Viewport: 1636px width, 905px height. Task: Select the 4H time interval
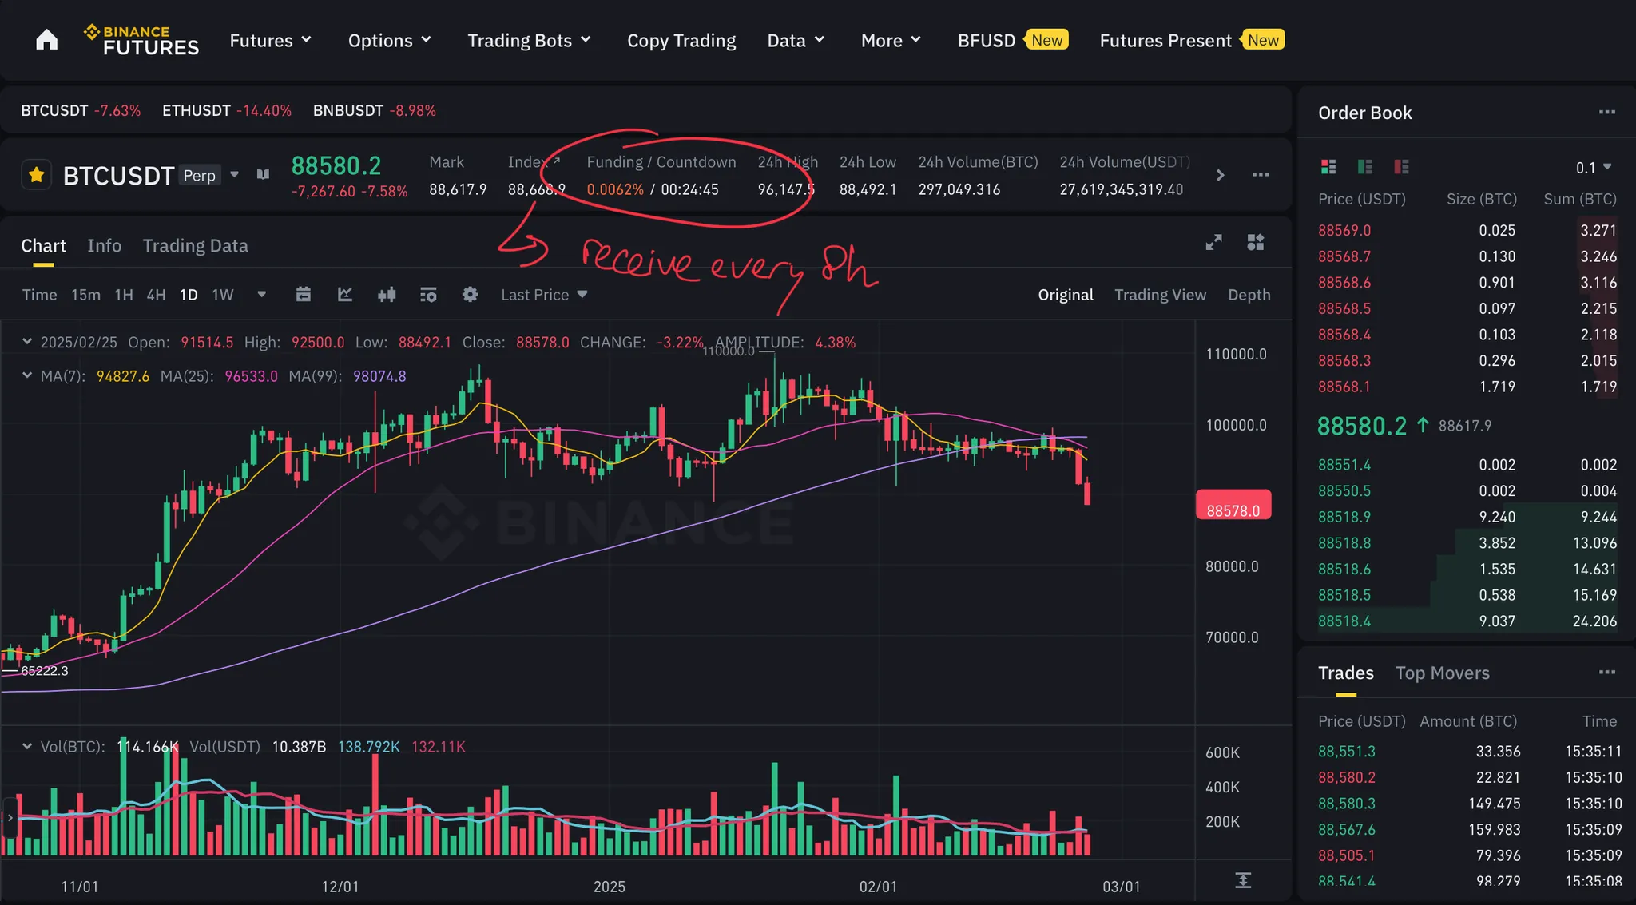[x=156, y=295]
